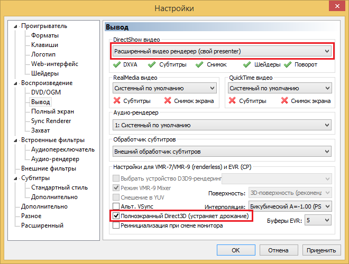
Task: Expand the Обработчик субтитров dropdown
Action: [222, 152]
